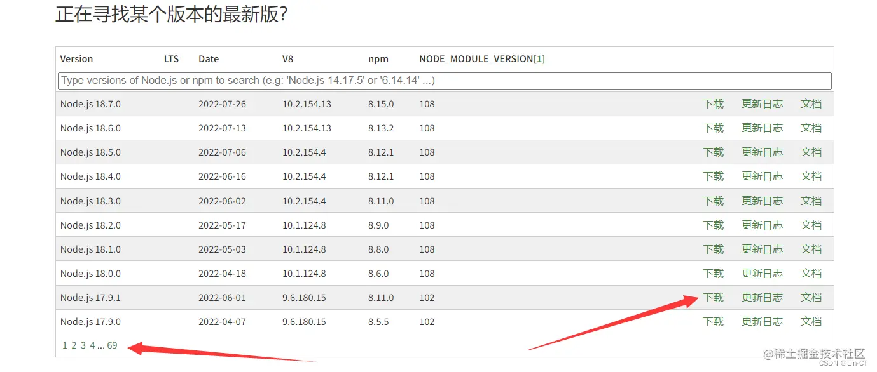Open changelog for Node.js 18.6.0

point(762,128)
